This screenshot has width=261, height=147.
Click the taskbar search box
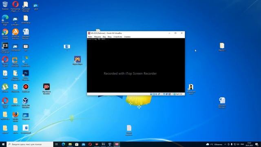pos(30,144)
